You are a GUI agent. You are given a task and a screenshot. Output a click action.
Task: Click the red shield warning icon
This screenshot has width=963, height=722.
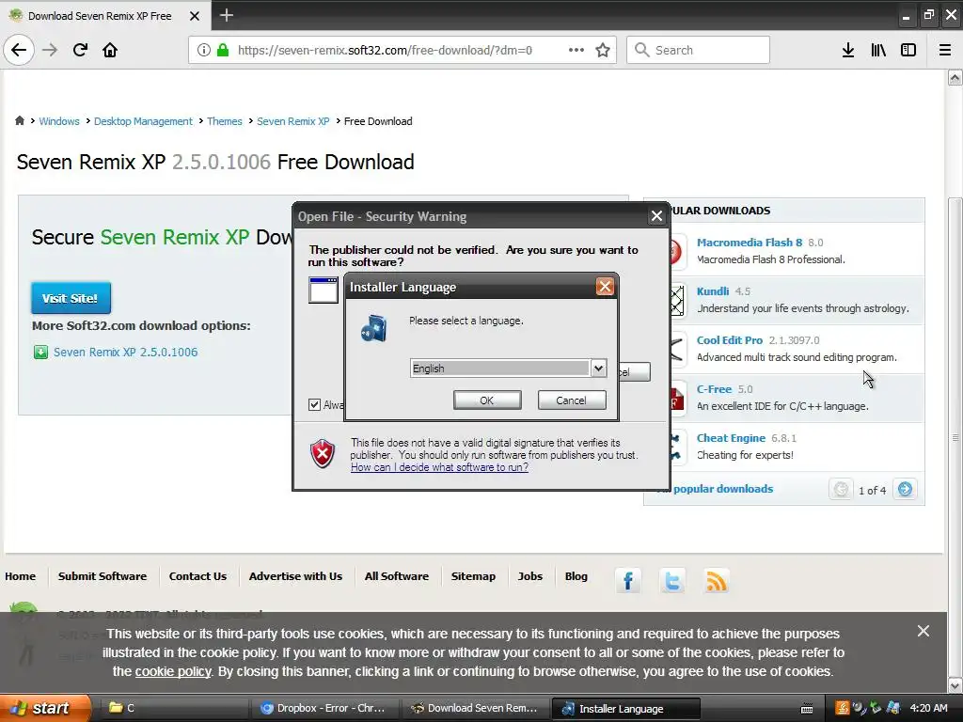[x=323, y=454]
